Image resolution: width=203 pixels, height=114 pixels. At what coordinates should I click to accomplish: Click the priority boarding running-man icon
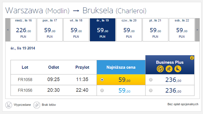point(169,69)
